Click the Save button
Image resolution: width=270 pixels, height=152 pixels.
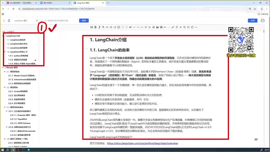coord(84,21)
